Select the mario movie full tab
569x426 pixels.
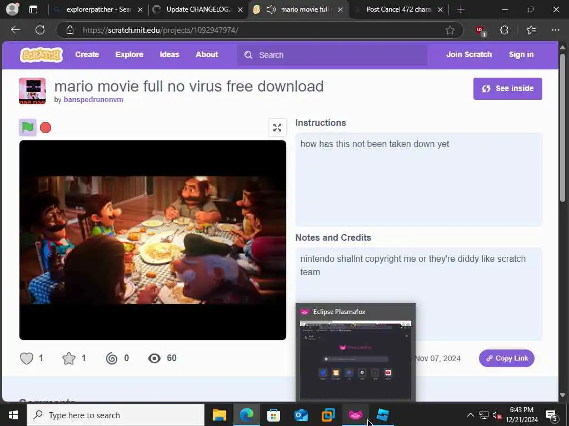(298, 9)
